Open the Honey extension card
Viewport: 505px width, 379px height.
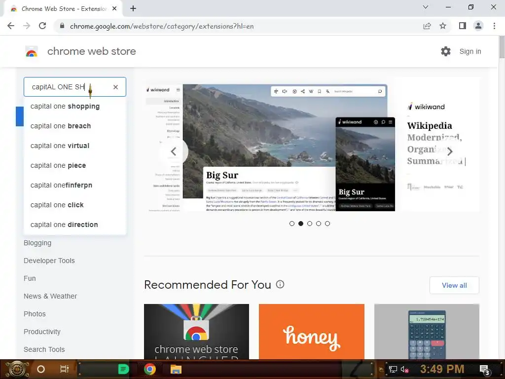pyautogui.click(x=312, y=332)
